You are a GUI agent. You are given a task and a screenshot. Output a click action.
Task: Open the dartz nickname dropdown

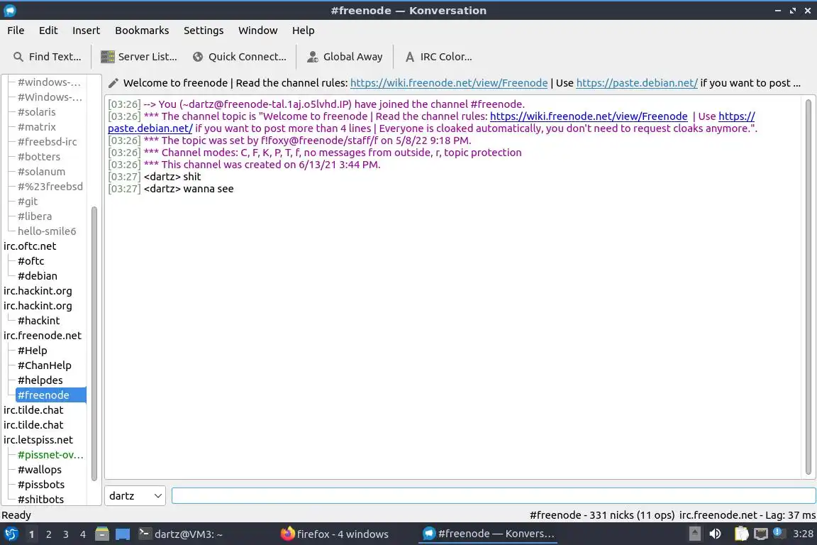135,495
